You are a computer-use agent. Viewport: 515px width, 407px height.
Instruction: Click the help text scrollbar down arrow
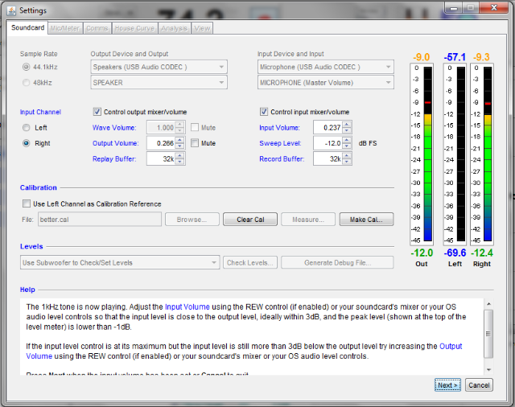tap(488, 370)
